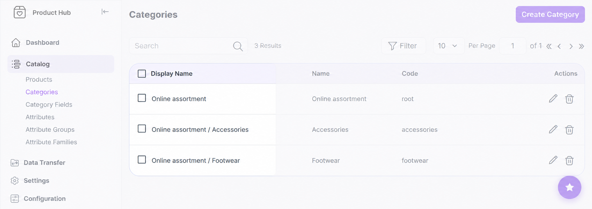Edit the Footwear category with pencil icon
Screen dimensions: 592x209
(x=553, y=160)
